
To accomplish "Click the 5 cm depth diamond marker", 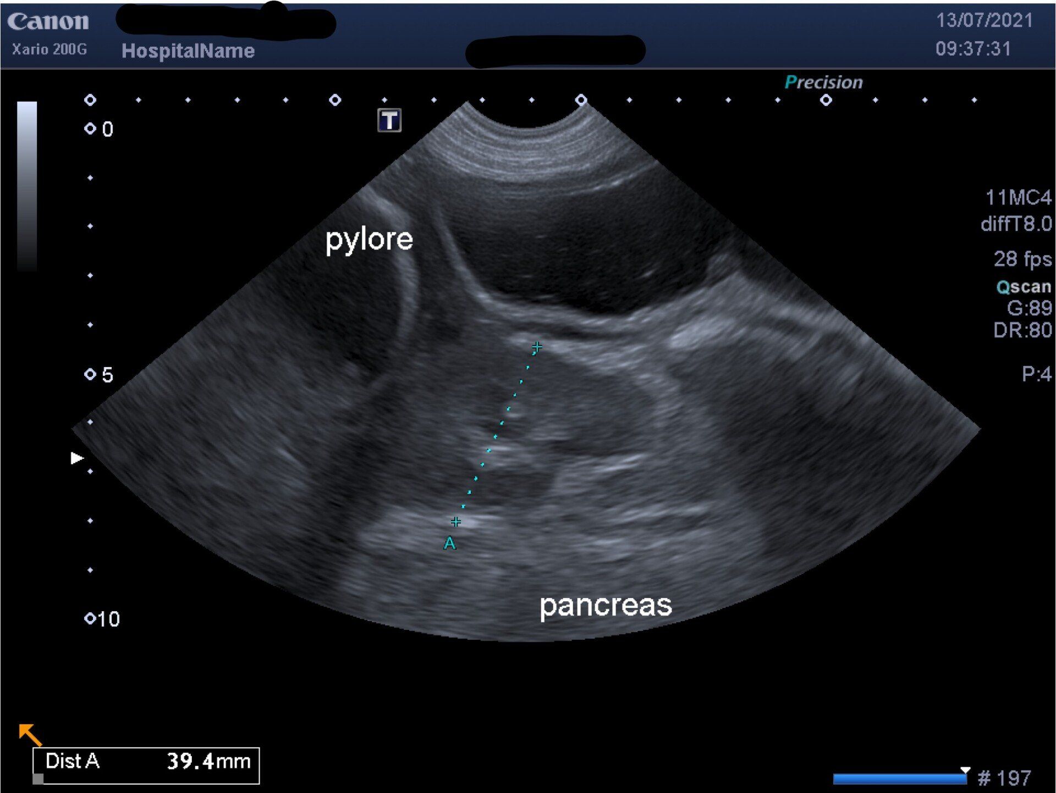I will click(90, 374).
